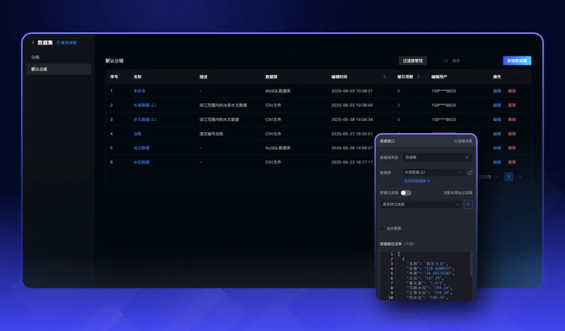Open the 水库数据-ZJ dataset link
Viewport: 565px width, 331px height.
[x=144, y=105]
